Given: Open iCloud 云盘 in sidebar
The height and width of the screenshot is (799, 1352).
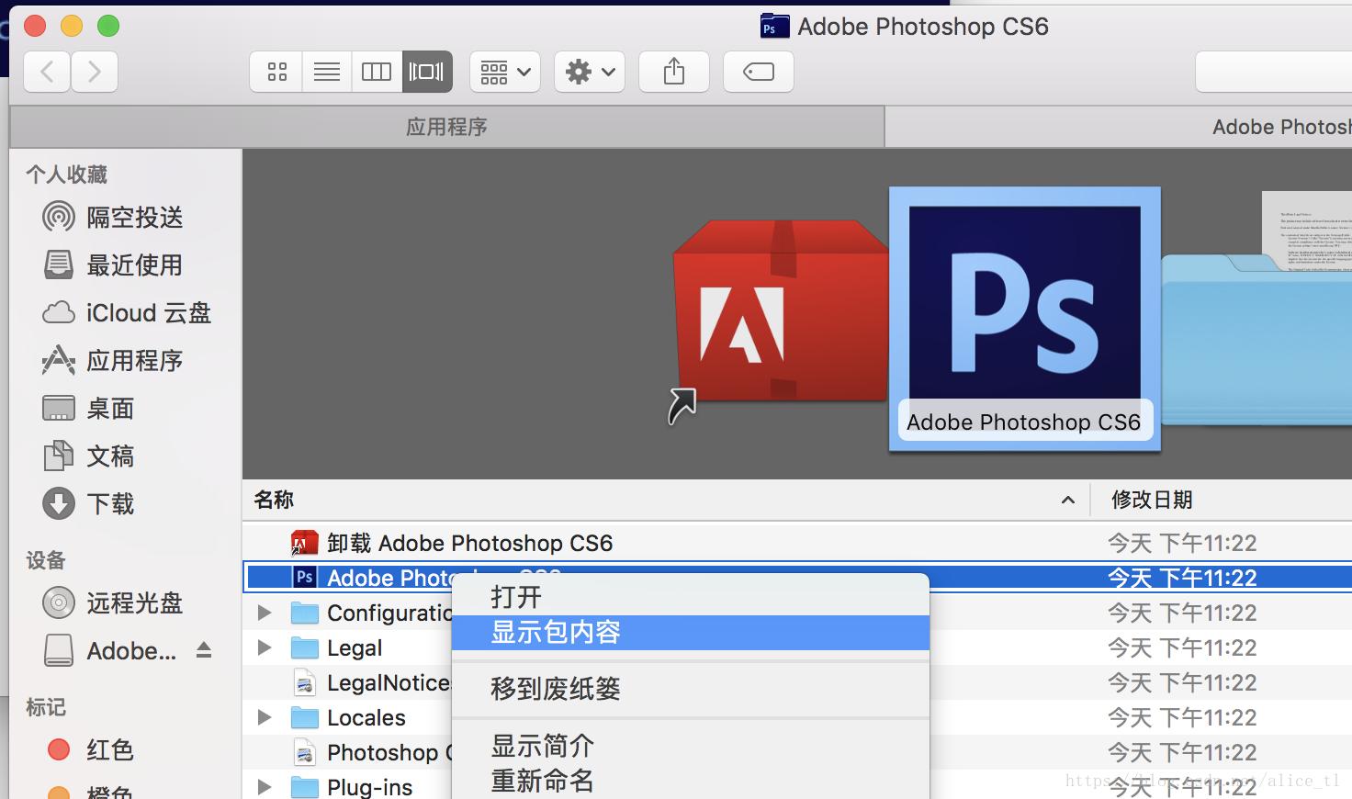Looking at the screenshot, I should 127,313.
